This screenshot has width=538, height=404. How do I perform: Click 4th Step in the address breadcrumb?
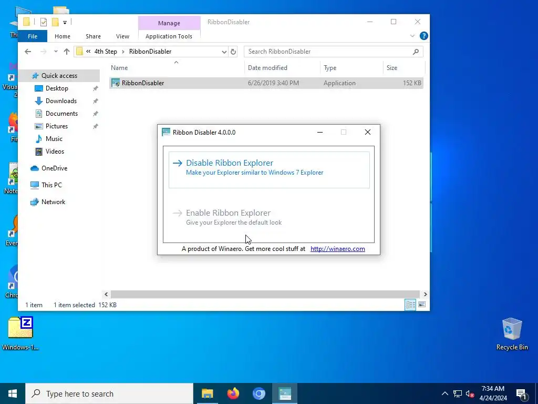point(106,52)
